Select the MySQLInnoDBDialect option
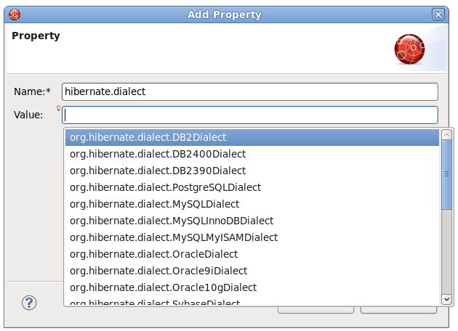458x331 pixels. coord(172,221)
